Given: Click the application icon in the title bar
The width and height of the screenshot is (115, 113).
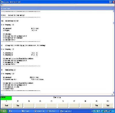Looking at the screenshot, I should (1, 2).
